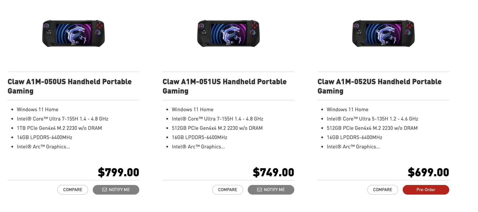Viewport: 478px width, 212px height.
Task: Click the $749.00 price
Action: (274, 172)
